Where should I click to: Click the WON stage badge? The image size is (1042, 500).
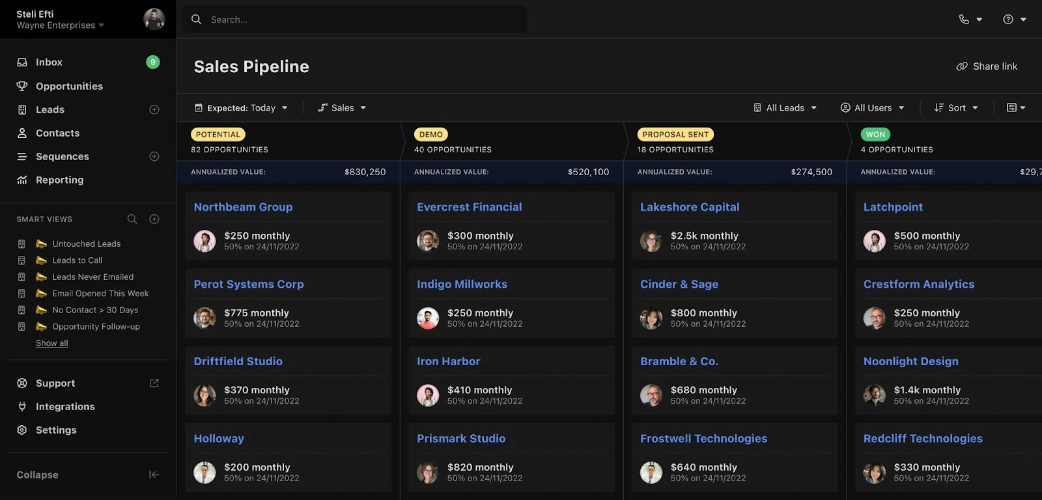(x=875, y=135)
